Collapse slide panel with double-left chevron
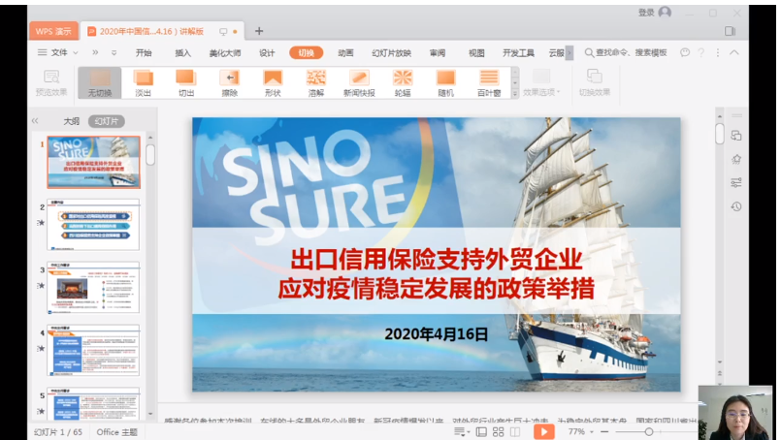The width and height of the screenshot is (781, 440). pos(35,121)
